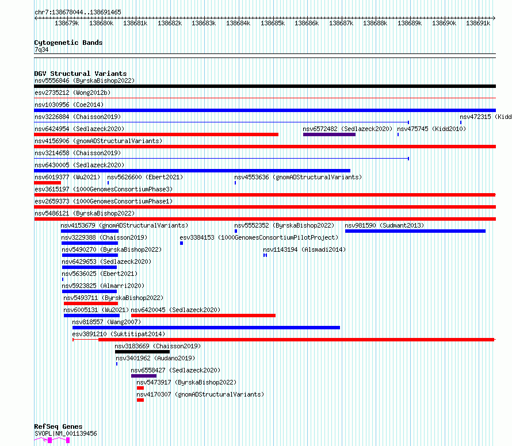512x446 pixels.
Task: Click the esv3891210 (Suktitipat2014) label
Action: click(x=119, y=334)
